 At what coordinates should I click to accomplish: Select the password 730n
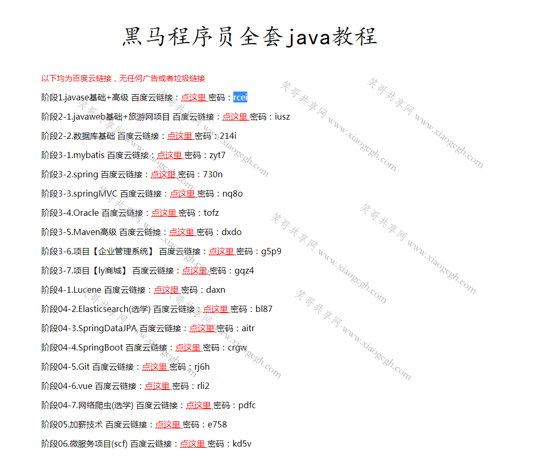213,174
